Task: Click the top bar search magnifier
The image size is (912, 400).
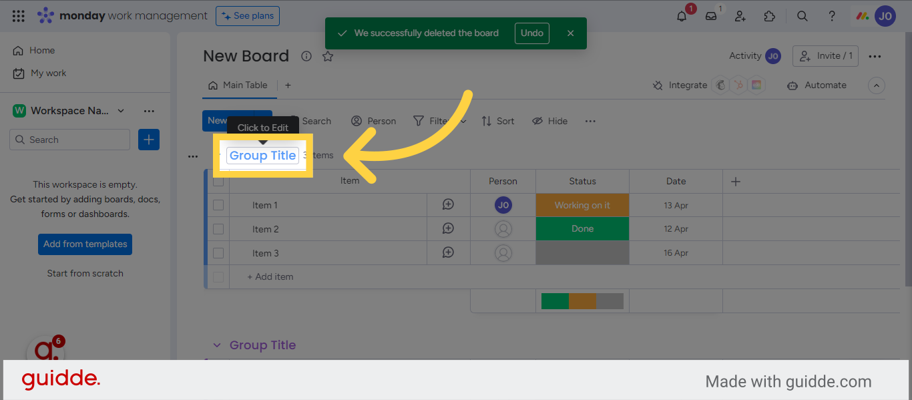Action: 803,16
